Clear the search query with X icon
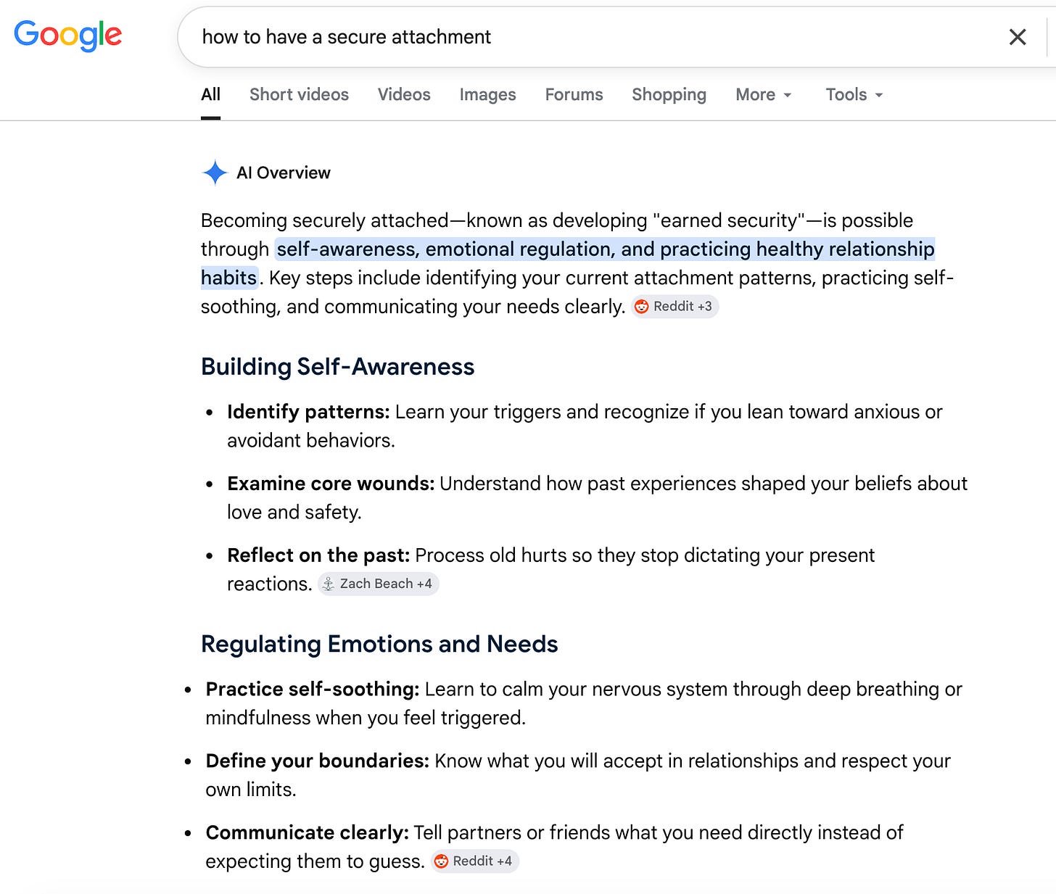This screenshot has width=1056, height=894. (1018, 37)
